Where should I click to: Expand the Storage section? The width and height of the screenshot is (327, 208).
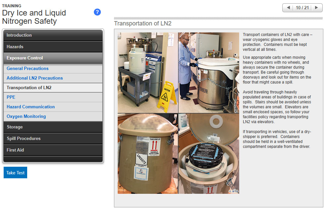coord(53,127)
